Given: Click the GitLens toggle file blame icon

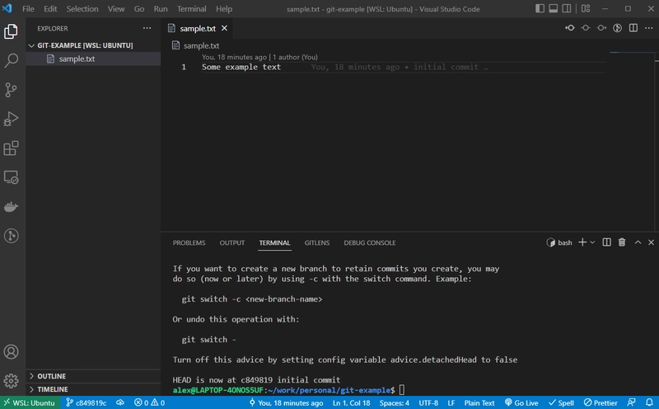Looking at the screenshot, I should [617, 28].
